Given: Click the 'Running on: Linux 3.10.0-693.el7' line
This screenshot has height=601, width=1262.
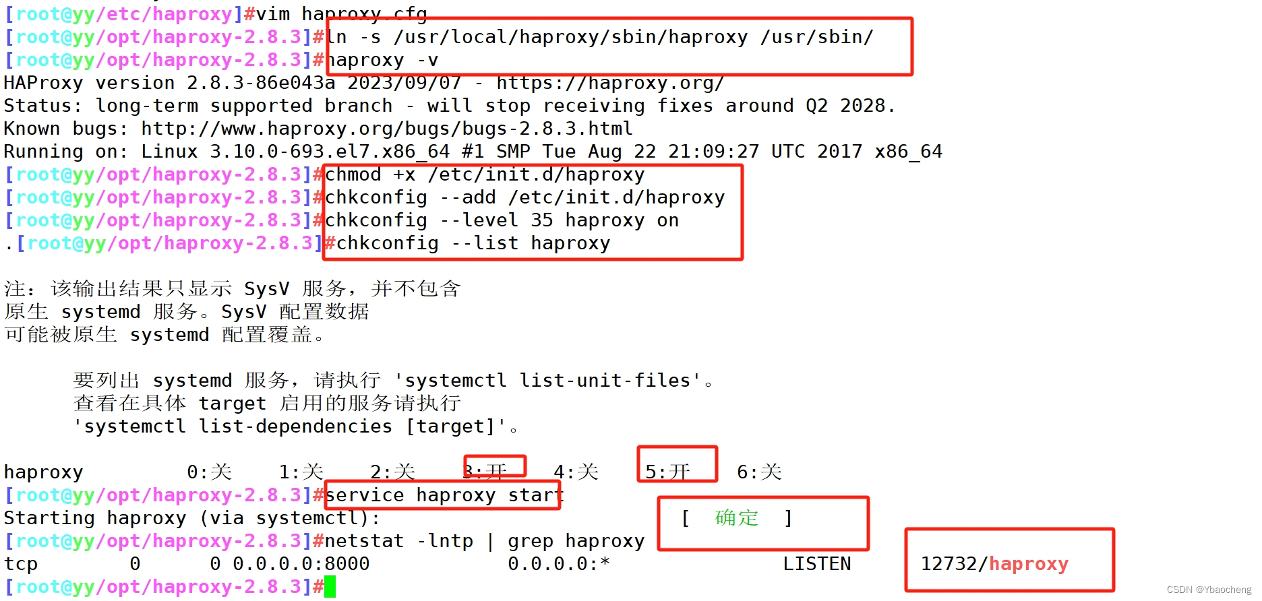Looking at the screenshot, I should pyautogui.click(x=473, y=152).
